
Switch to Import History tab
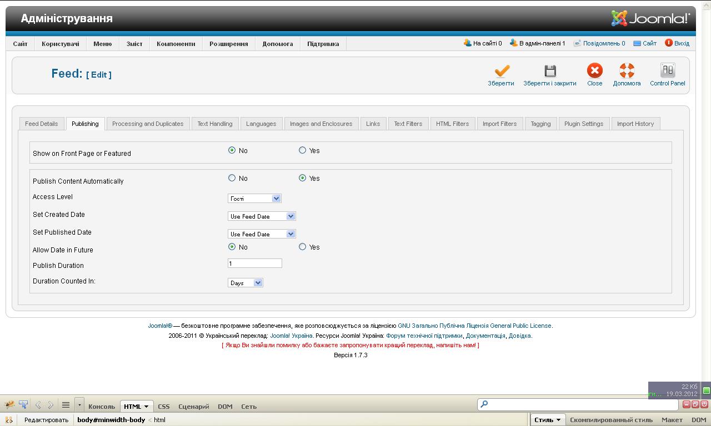[635, 124]
